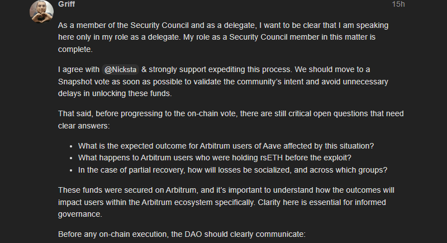Open the Griff username link

point(66,4)
